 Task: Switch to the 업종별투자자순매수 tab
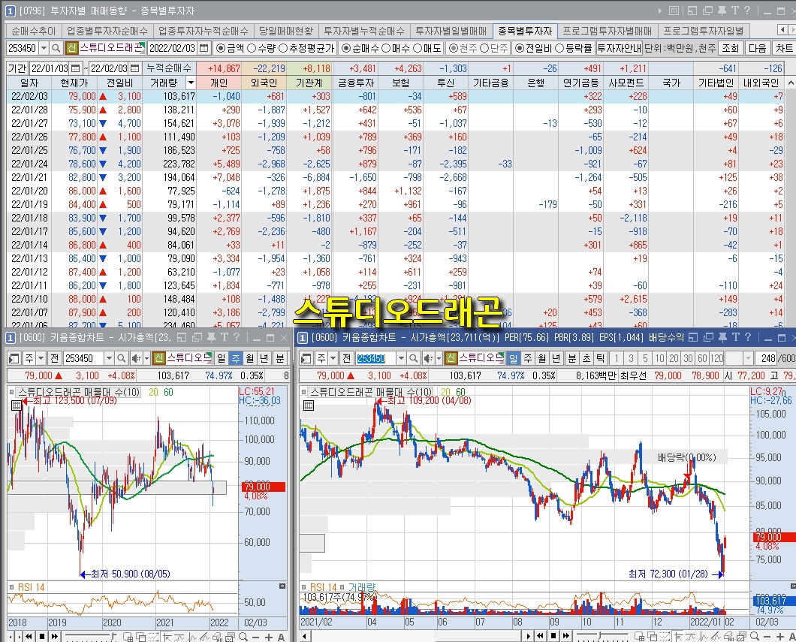(107, 31)
